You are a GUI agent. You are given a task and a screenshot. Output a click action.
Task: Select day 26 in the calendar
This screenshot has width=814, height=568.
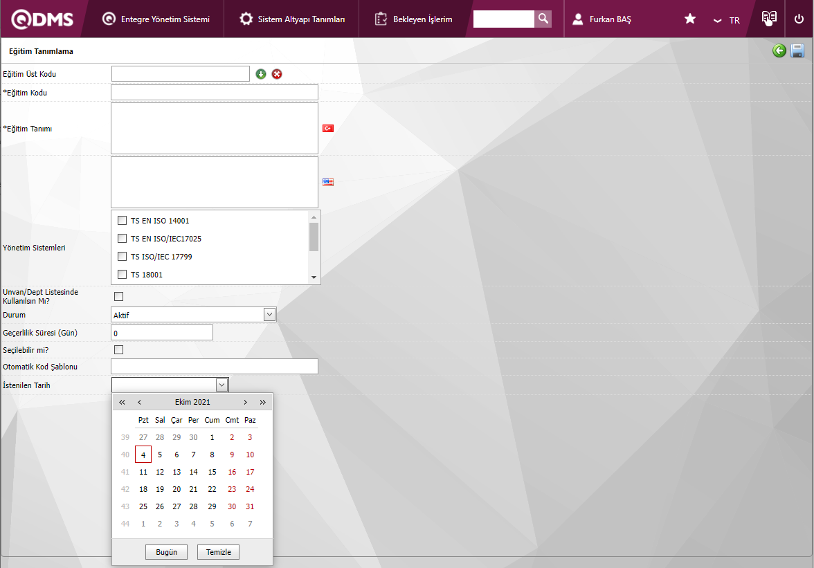click(160, 506)
